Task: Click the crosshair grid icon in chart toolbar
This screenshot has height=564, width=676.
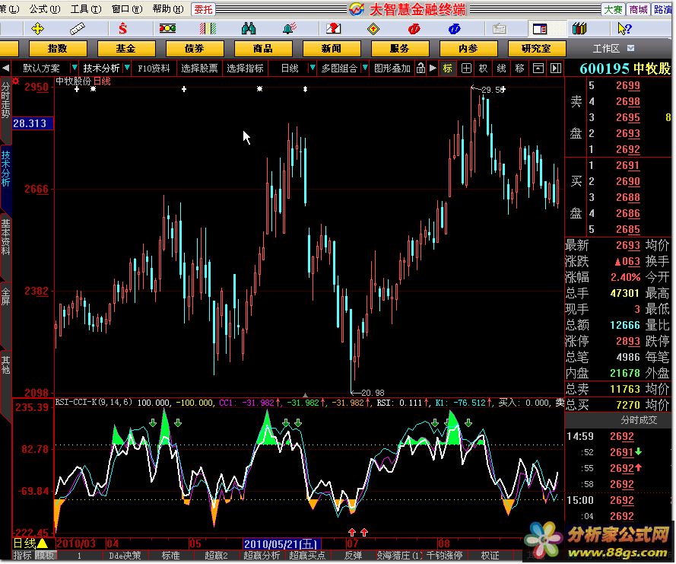Action: 466,69
